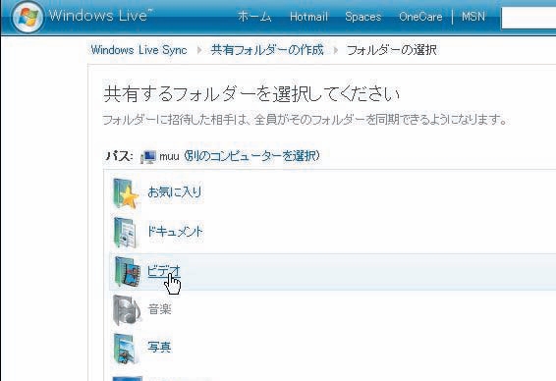The image size is (556, 381).
Task: Go back to 共有フォルダーの作成 breadcrumb
Action: tap(267, 50)
